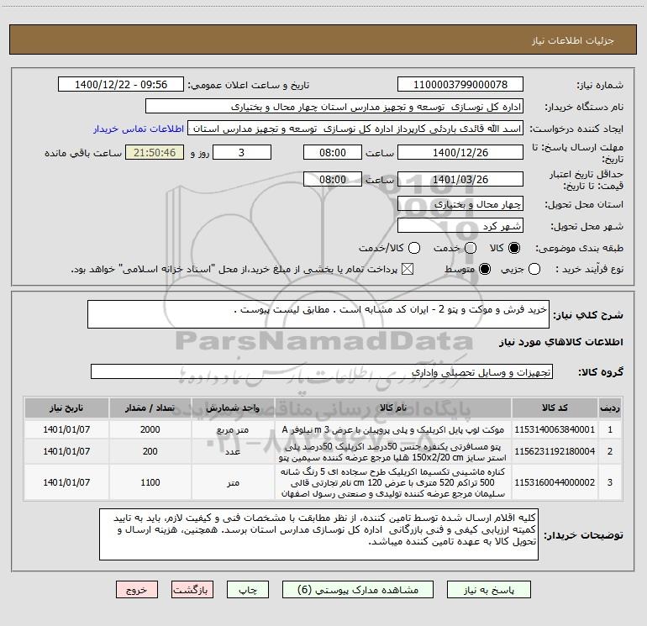
Task: Click the days remaining field showing 3
Action: click(242, 152)
